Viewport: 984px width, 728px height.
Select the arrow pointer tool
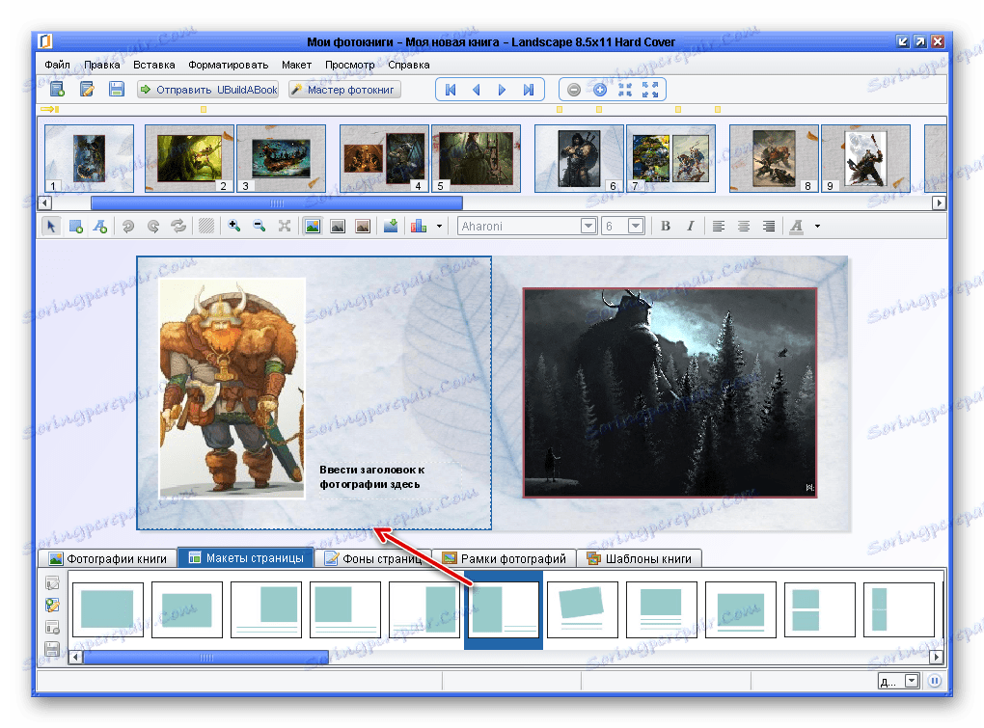tap(51, 226)
